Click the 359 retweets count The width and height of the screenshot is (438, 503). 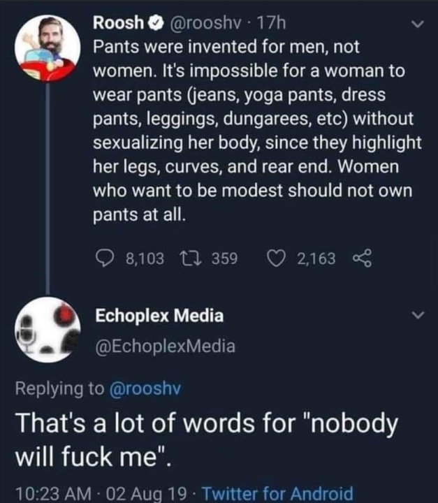tap(224, 259)
